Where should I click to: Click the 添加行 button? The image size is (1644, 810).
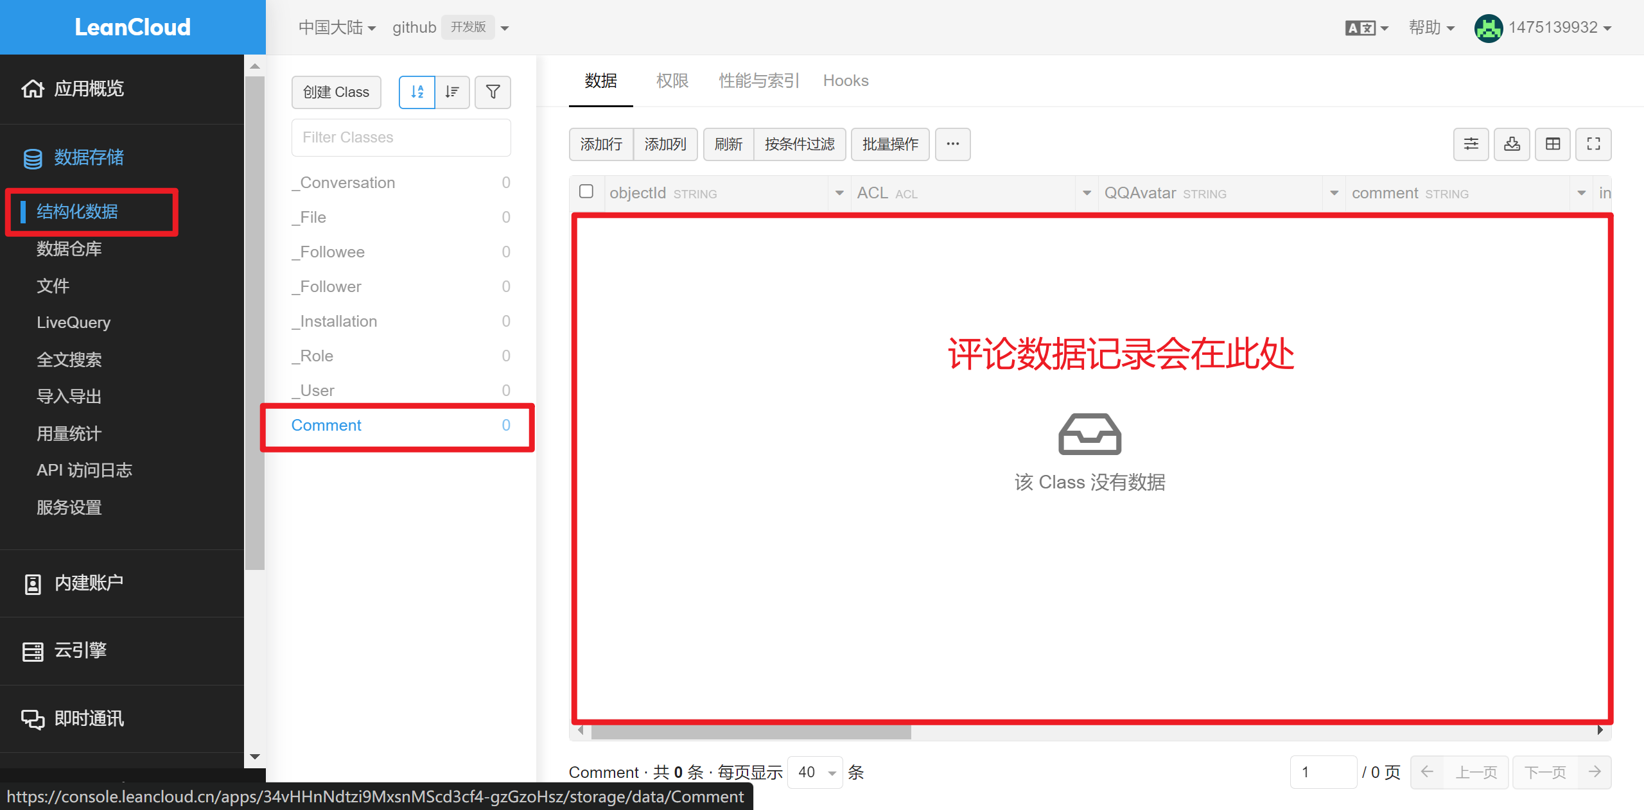600,144
